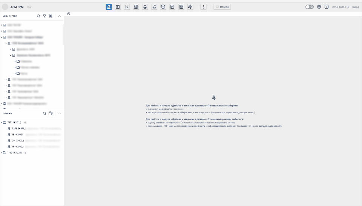Open the 3D cube module icon

pos(163,7)
